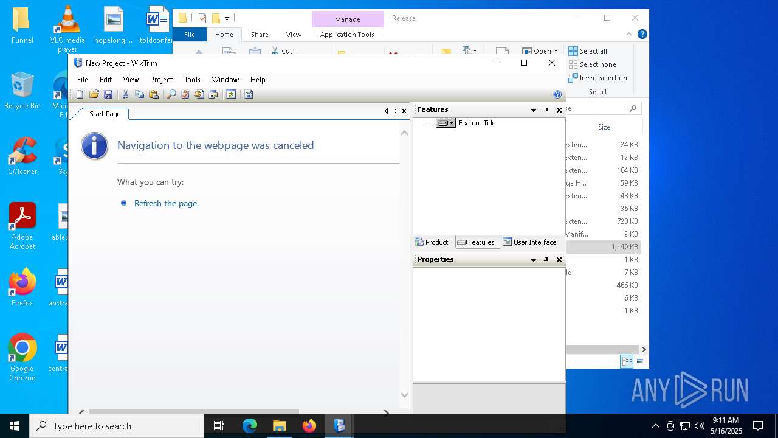Open the Tools menu

point(192,80)
